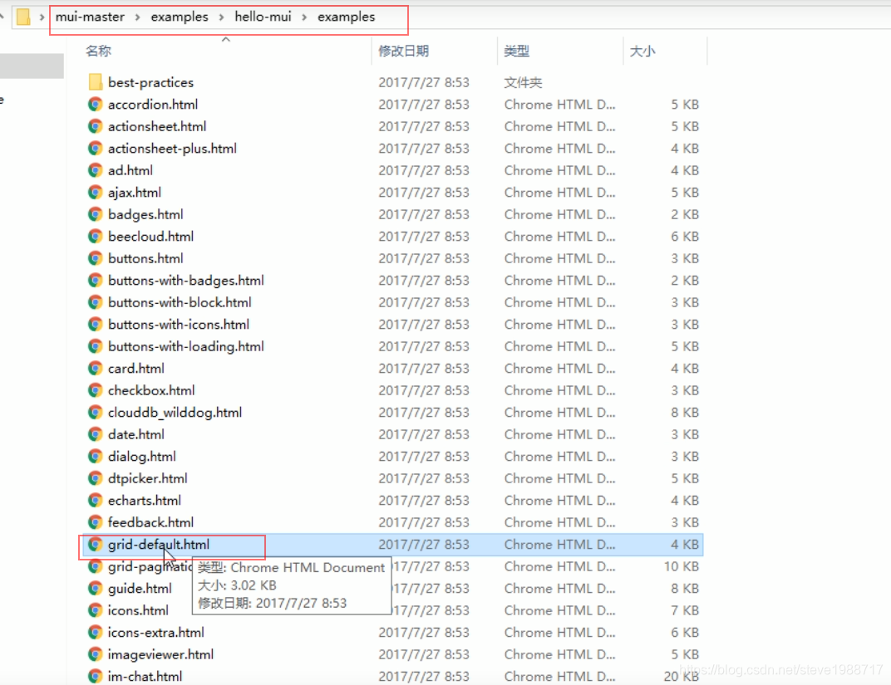Click the 6 KB size of beecloud.html
The height and width of the screenshot is (685, 891).
(685, 237)
